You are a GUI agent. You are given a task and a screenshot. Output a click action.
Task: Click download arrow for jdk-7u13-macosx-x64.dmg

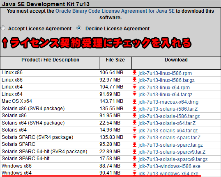[135, 101]
